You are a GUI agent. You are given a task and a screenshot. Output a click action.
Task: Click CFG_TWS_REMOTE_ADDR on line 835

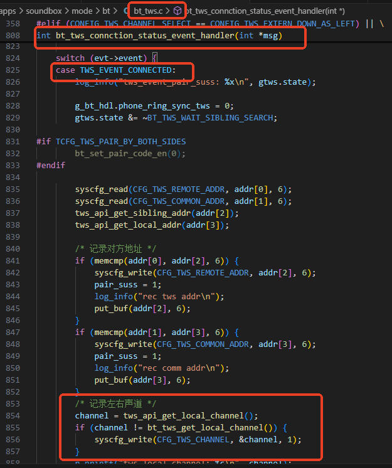(178, 189)
